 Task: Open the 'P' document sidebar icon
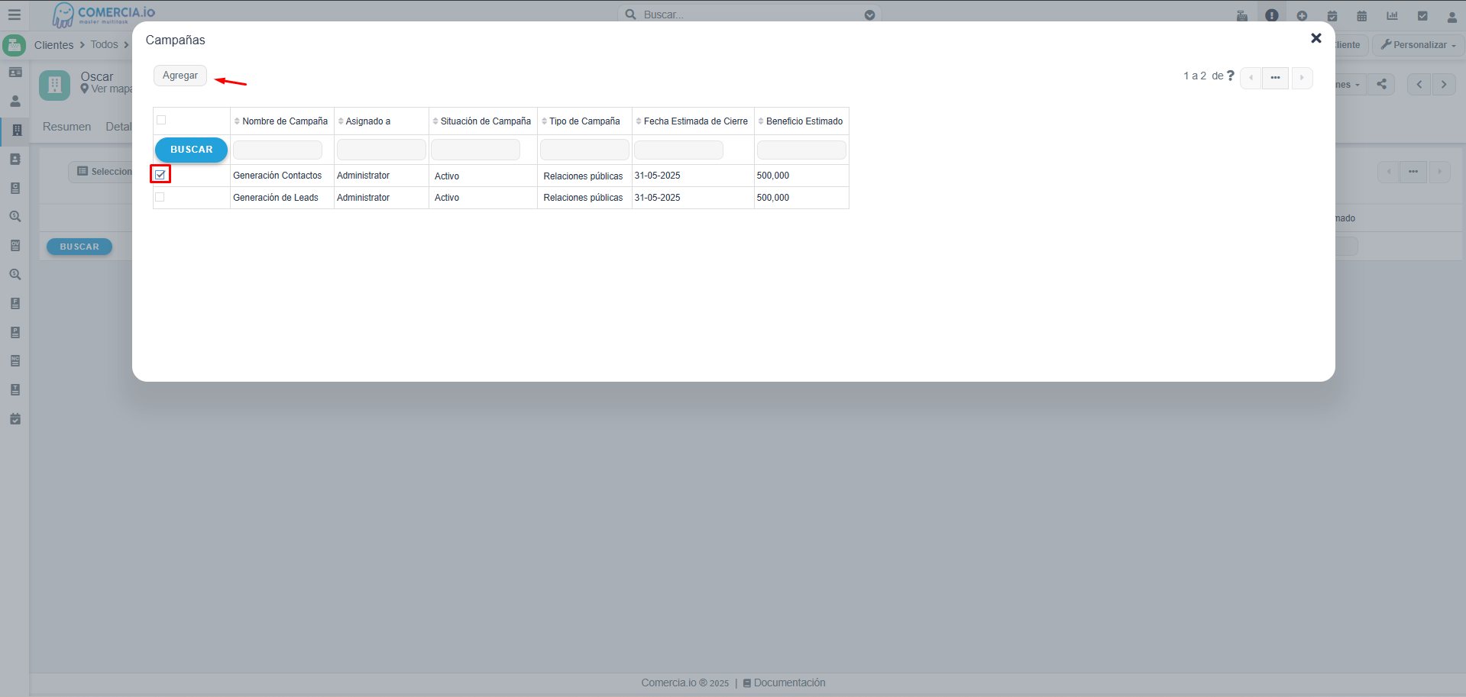pos(15,332)
